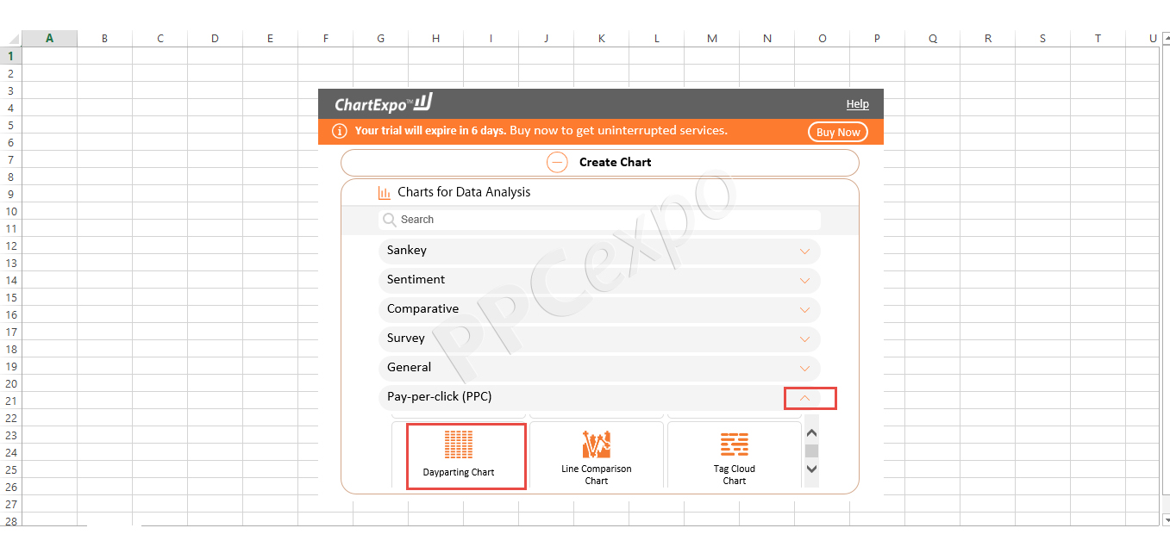1170x553 pixels.
Task: Select row 27 header
Action: point(10,504)
